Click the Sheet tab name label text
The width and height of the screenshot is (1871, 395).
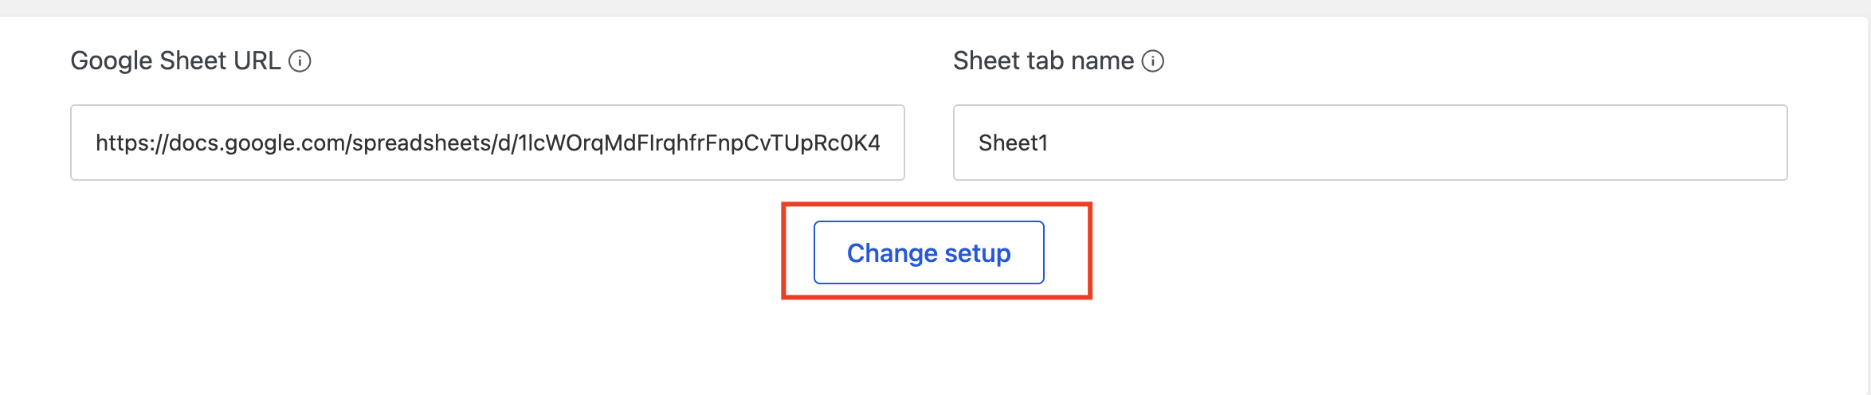[1043, 61]
